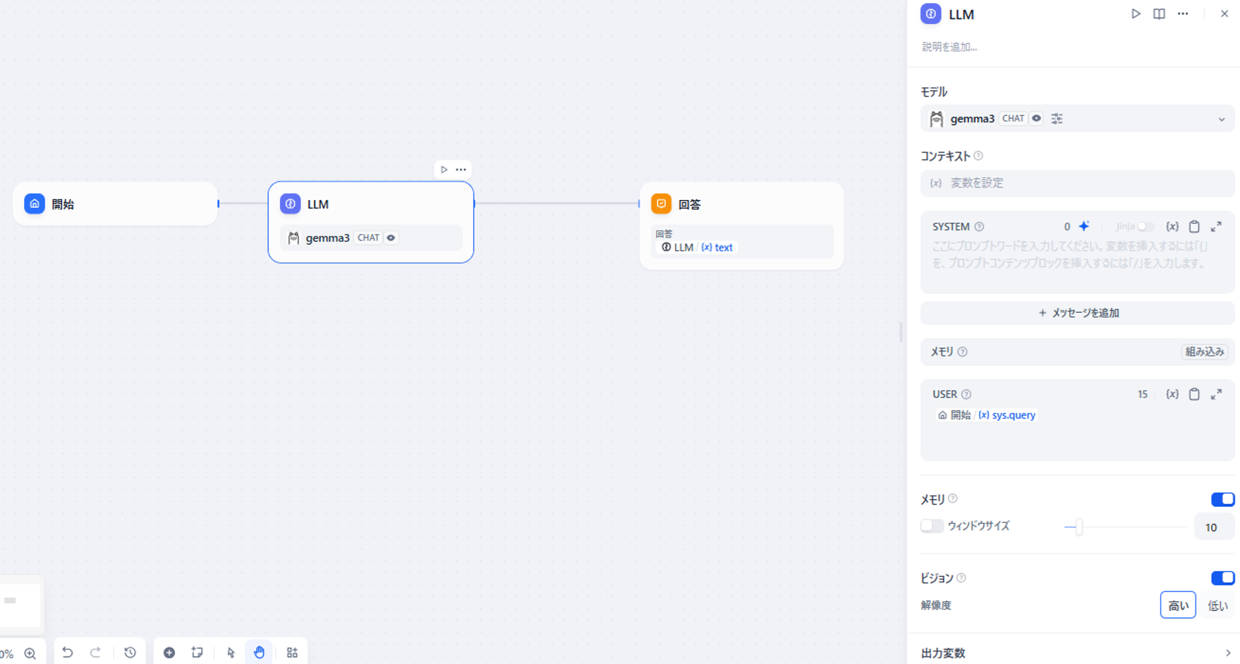The height and width of the screenshot is (664, 1240).
Task: Open the help docs book icon
Action: coord(1159,14)
